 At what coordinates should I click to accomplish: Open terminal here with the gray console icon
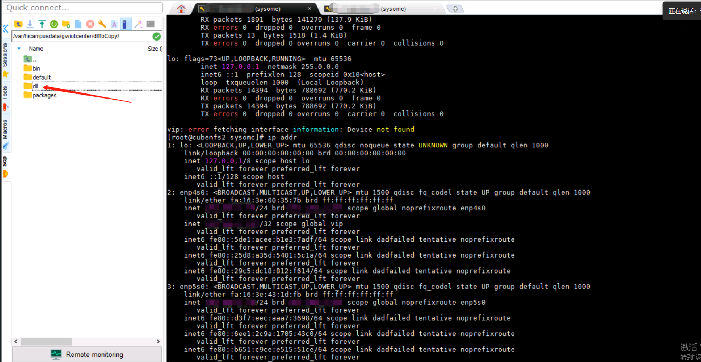click(150, 24)
